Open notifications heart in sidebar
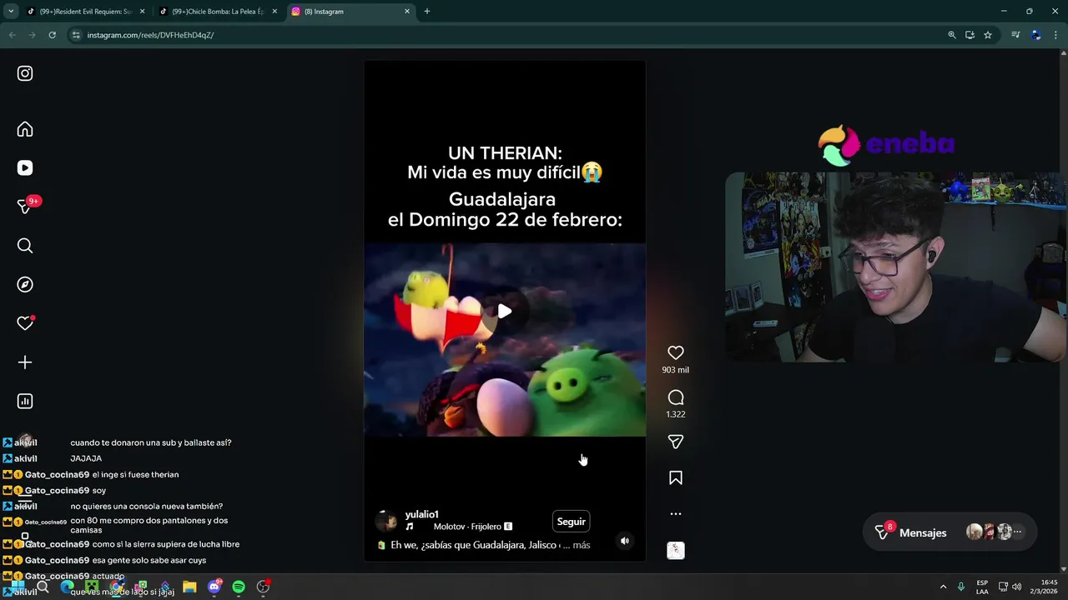The height and width of the screenshot is (600, 1068). (x=25, y=323)
